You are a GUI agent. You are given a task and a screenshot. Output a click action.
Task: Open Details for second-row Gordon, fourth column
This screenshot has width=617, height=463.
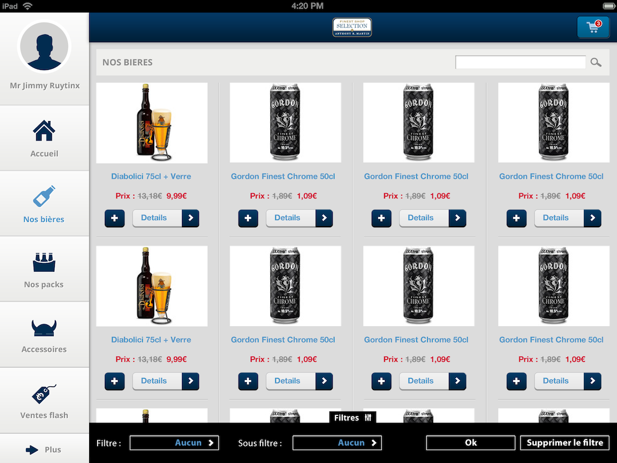[568, 381]
